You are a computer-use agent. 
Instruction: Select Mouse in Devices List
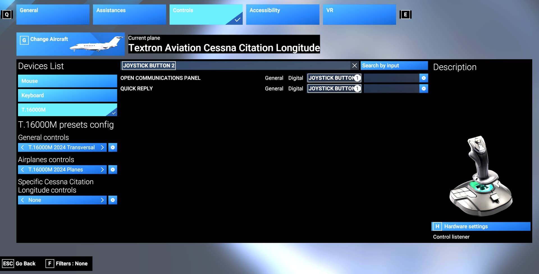(67, 81)
